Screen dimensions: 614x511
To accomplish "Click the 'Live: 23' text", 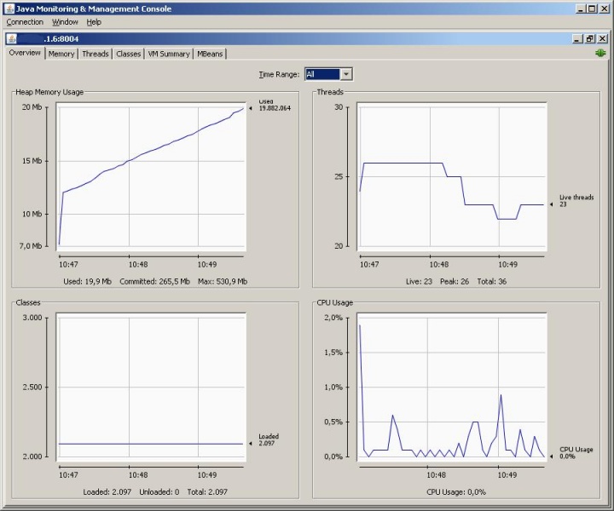I will pyautogui.click(x=419, y=282).
